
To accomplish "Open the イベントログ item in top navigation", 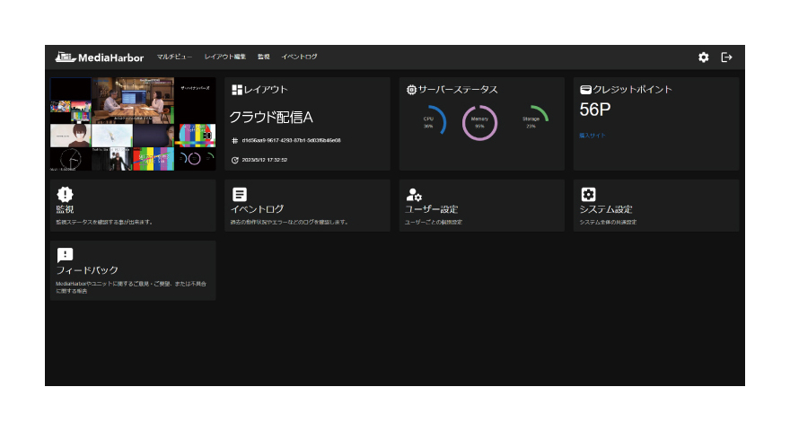I will point(299,57).
